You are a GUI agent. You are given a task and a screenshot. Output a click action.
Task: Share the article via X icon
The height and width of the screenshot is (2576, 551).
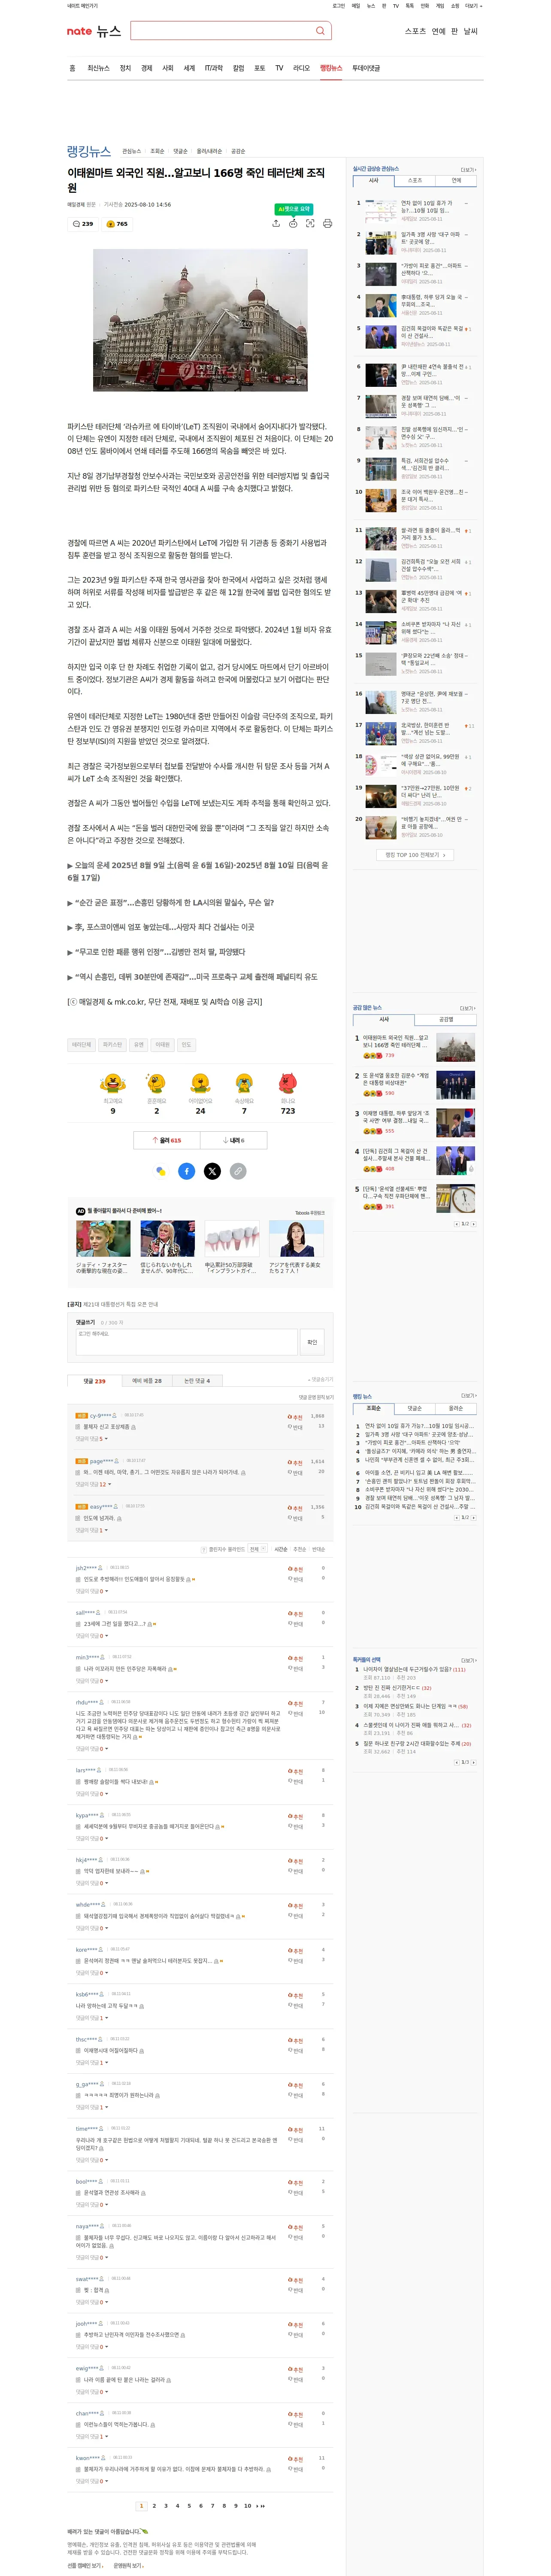tap(212, 1171)
